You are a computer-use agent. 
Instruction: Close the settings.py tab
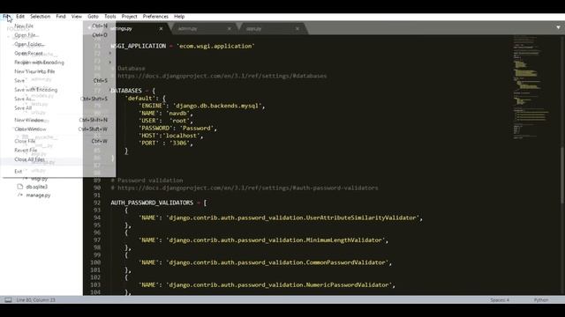tap(161, 28)
